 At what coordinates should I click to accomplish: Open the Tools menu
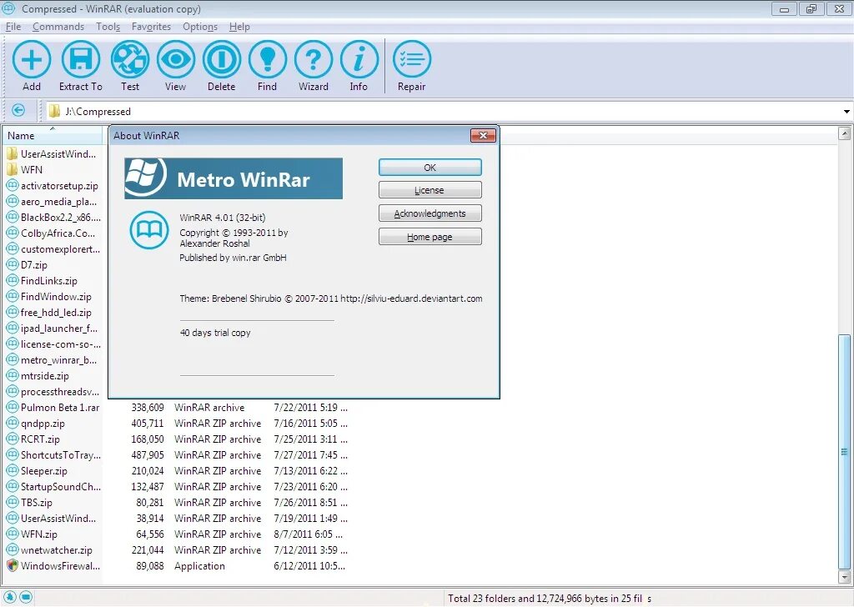point(108,27)
